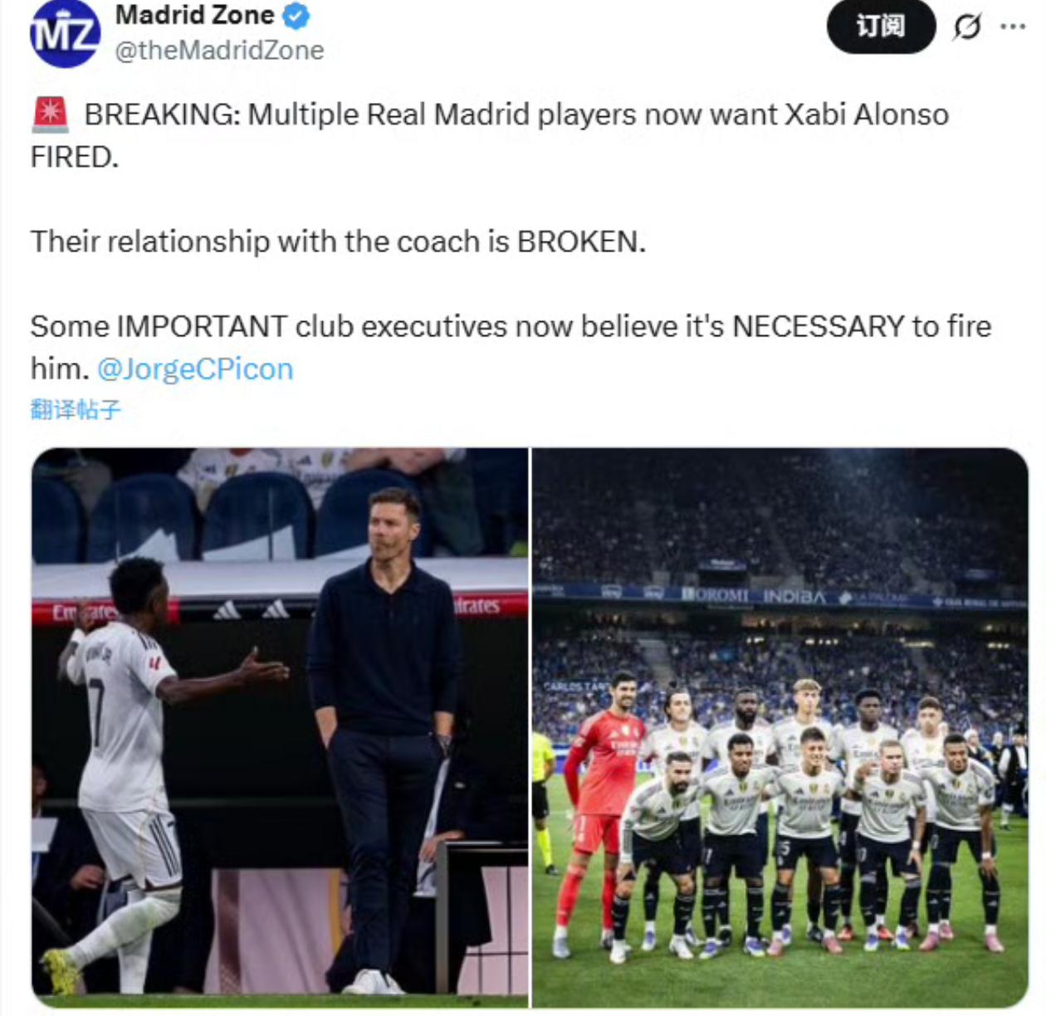This screenshot has height=1016, width=1046.
Task: Open the Madrid Zone display name
Action: click(x=194, y=15)
